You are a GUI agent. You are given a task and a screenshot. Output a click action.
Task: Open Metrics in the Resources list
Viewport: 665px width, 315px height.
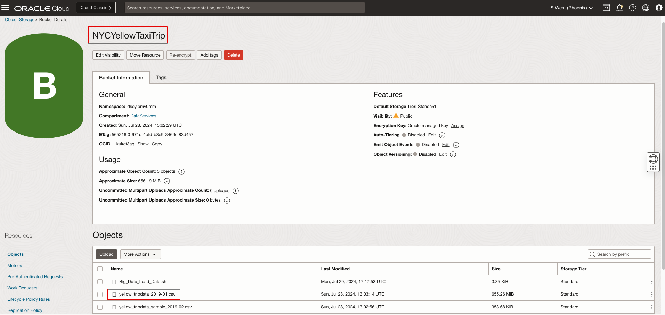tap(15, 266)
